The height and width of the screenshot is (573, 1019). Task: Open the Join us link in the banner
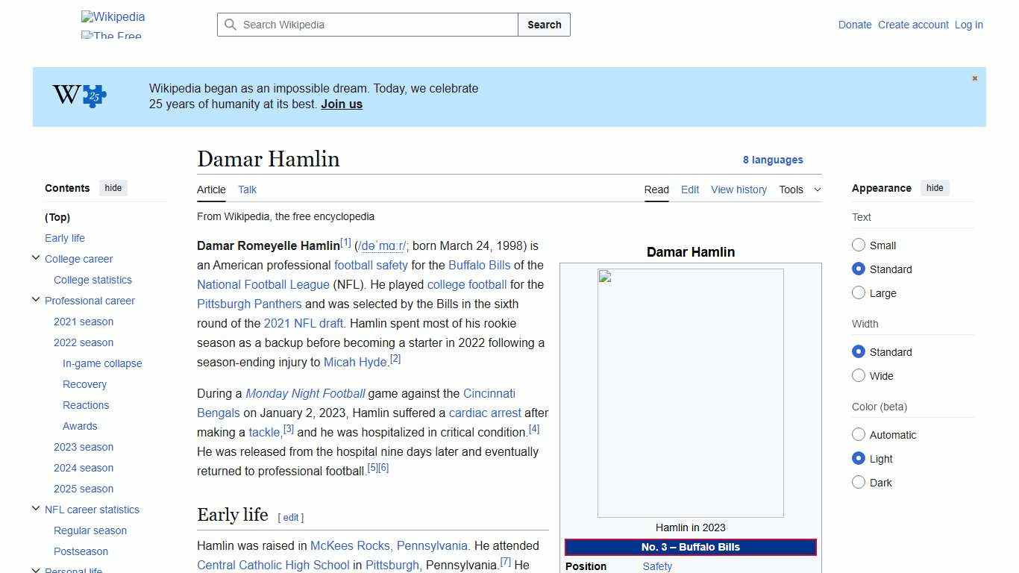coord(341,104)
